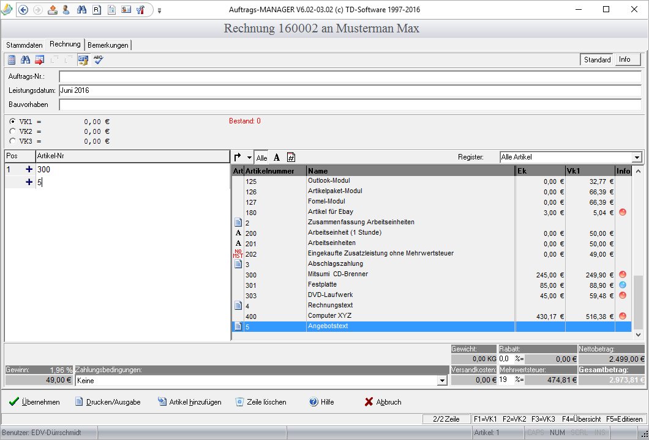This screenshot has height=440, width=649.
Task: Open the calculator icon in the Rechnung toolbar
Action: (x=12, y=60)
